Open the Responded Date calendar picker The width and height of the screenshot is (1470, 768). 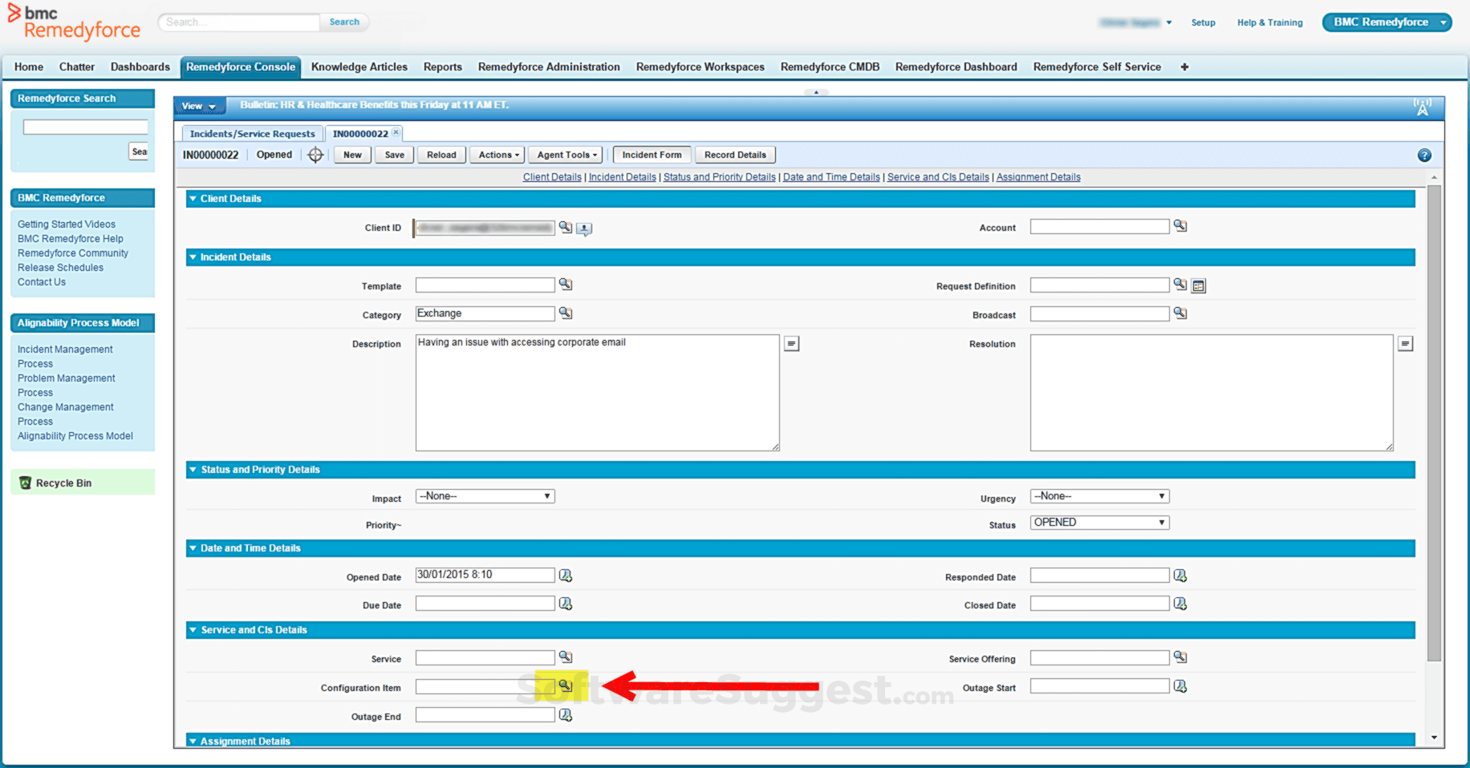(1180, 576)
